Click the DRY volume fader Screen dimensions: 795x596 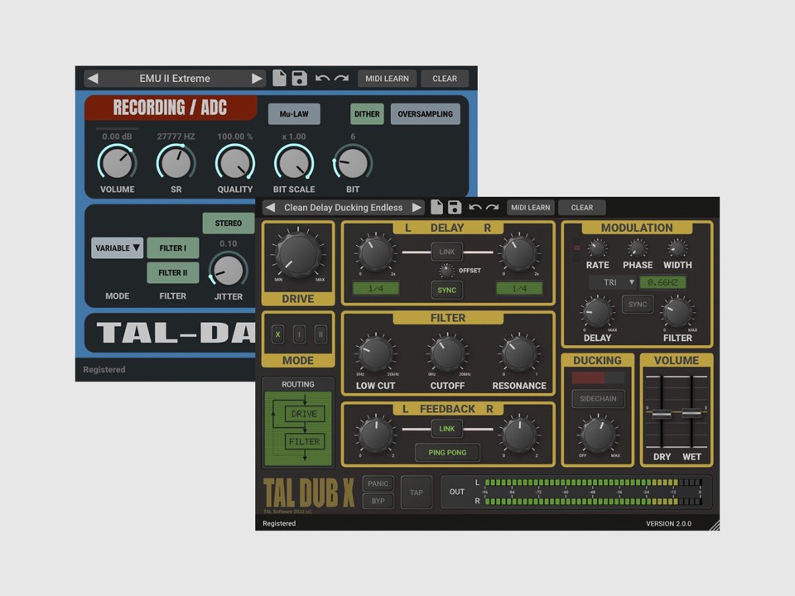pos(661,414)
